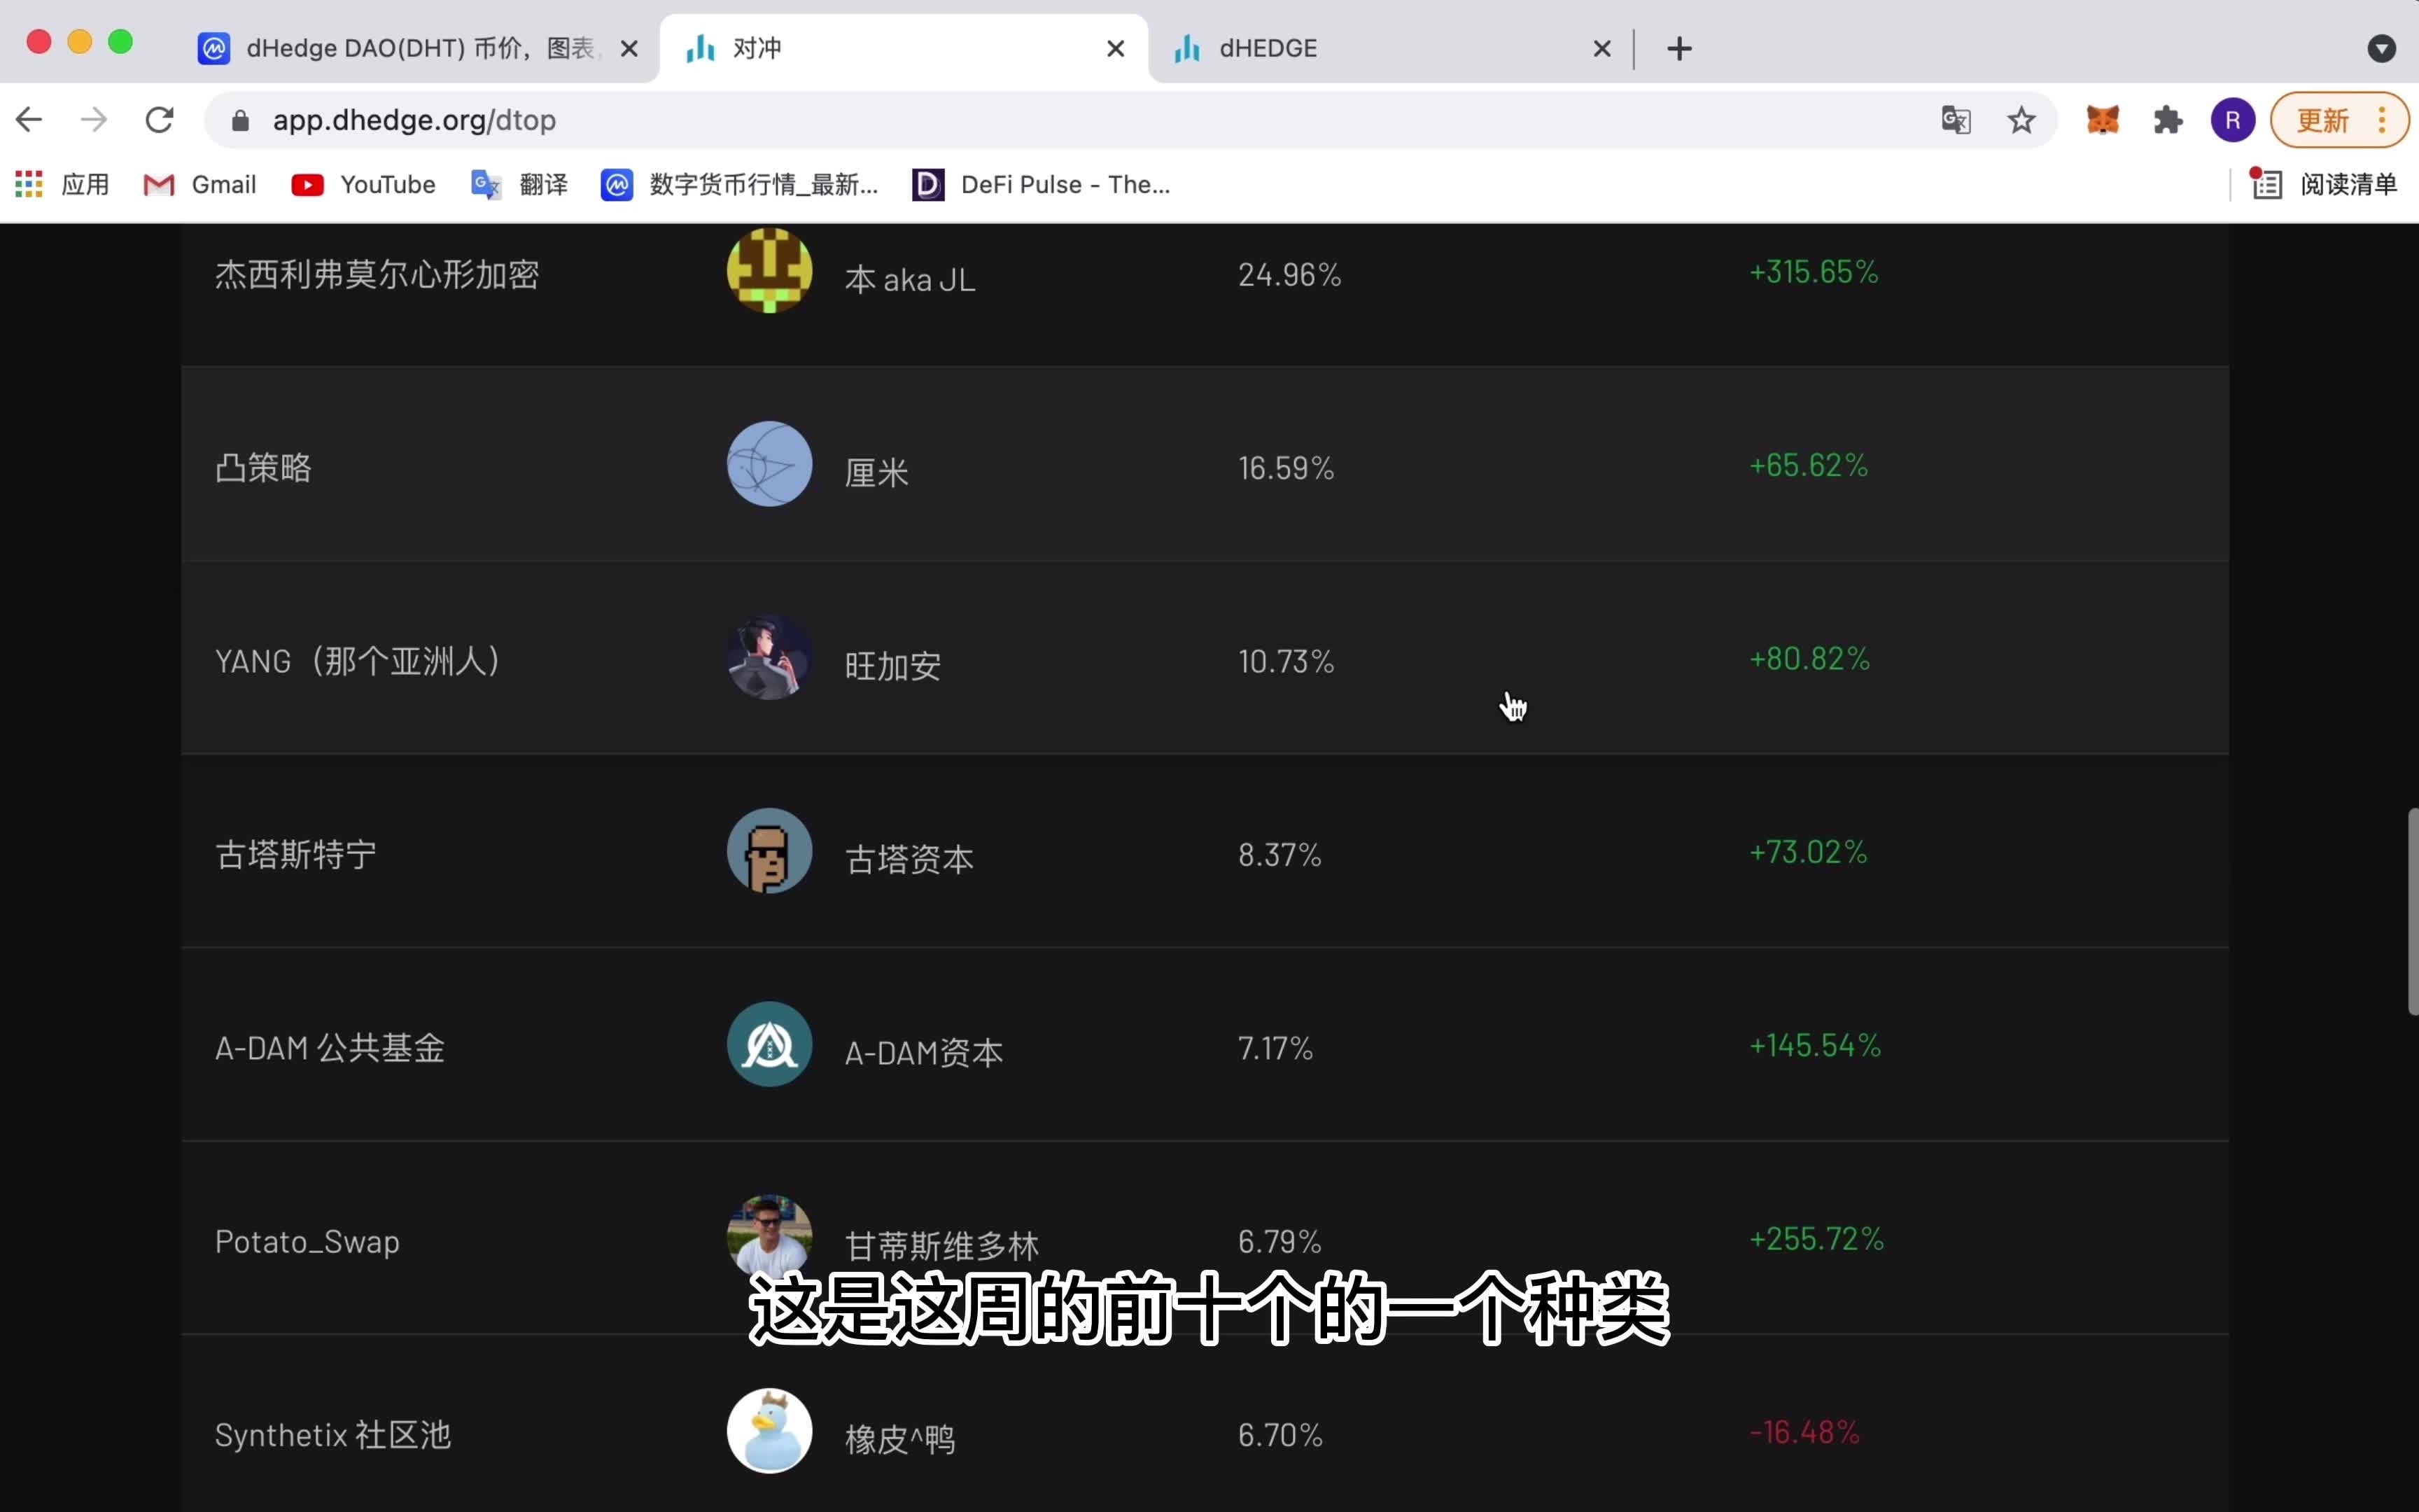Click the 对冲 tab icon
The image size is (2419, 1512).
pyautogui.click(x=702, y=47)
